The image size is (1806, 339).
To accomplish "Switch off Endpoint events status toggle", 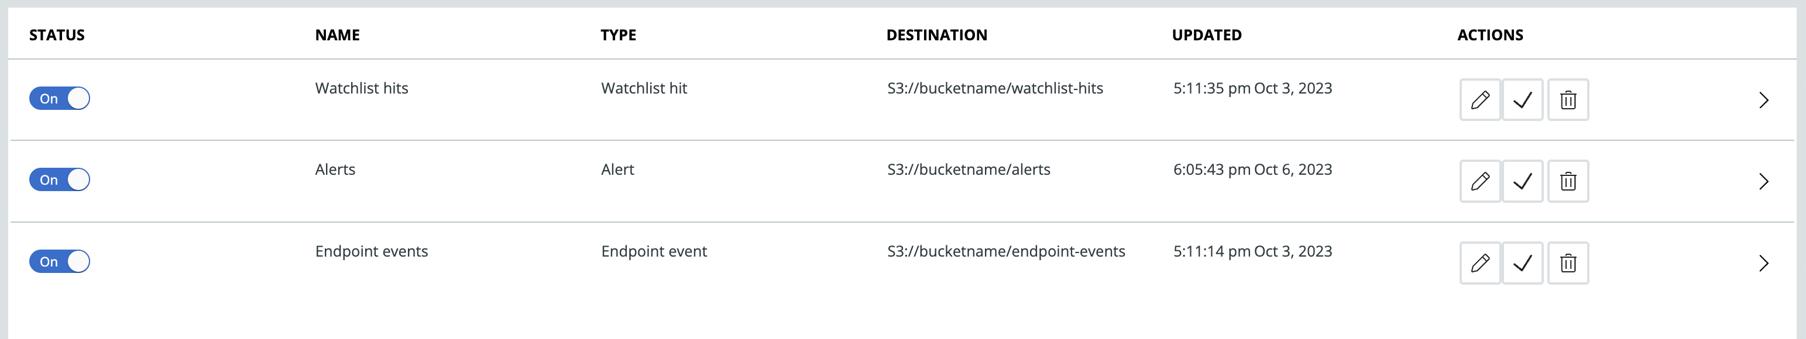I will click(60, 262).
